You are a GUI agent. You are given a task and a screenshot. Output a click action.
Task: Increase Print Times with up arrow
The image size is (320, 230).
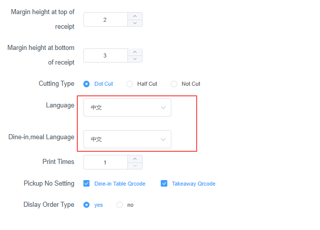coord(134,159)
